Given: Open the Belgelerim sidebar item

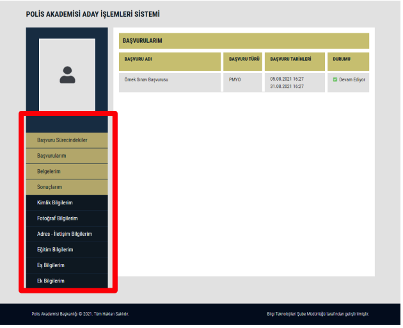Looking at the screenshot, I should (49, 171).
